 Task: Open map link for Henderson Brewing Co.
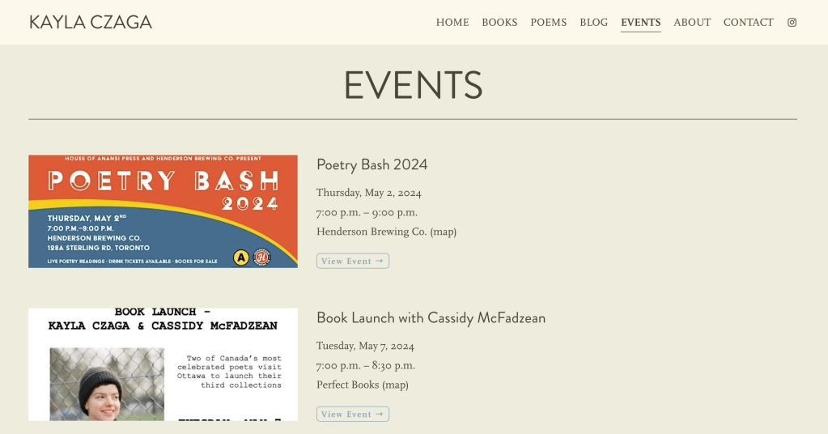point(443,232)
